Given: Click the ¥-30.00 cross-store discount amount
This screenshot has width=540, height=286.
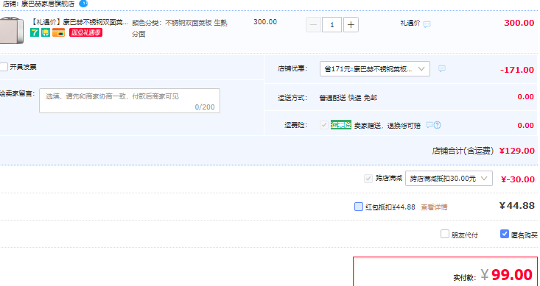Looking at the screenshot, I should [518, 179].
